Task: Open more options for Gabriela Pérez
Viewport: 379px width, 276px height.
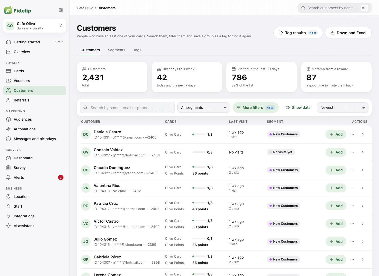Action: (x=352, y=259)
